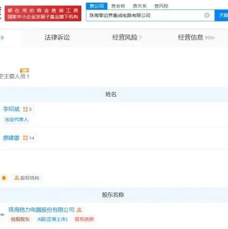Open the 股权结构 structure view
Image resolution: width=228 pixels, height=229 pixels.
click(27, 178)
